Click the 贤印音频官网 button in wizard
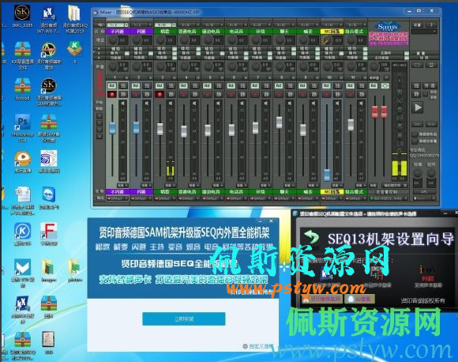458x362 pixels. (321, 299)
